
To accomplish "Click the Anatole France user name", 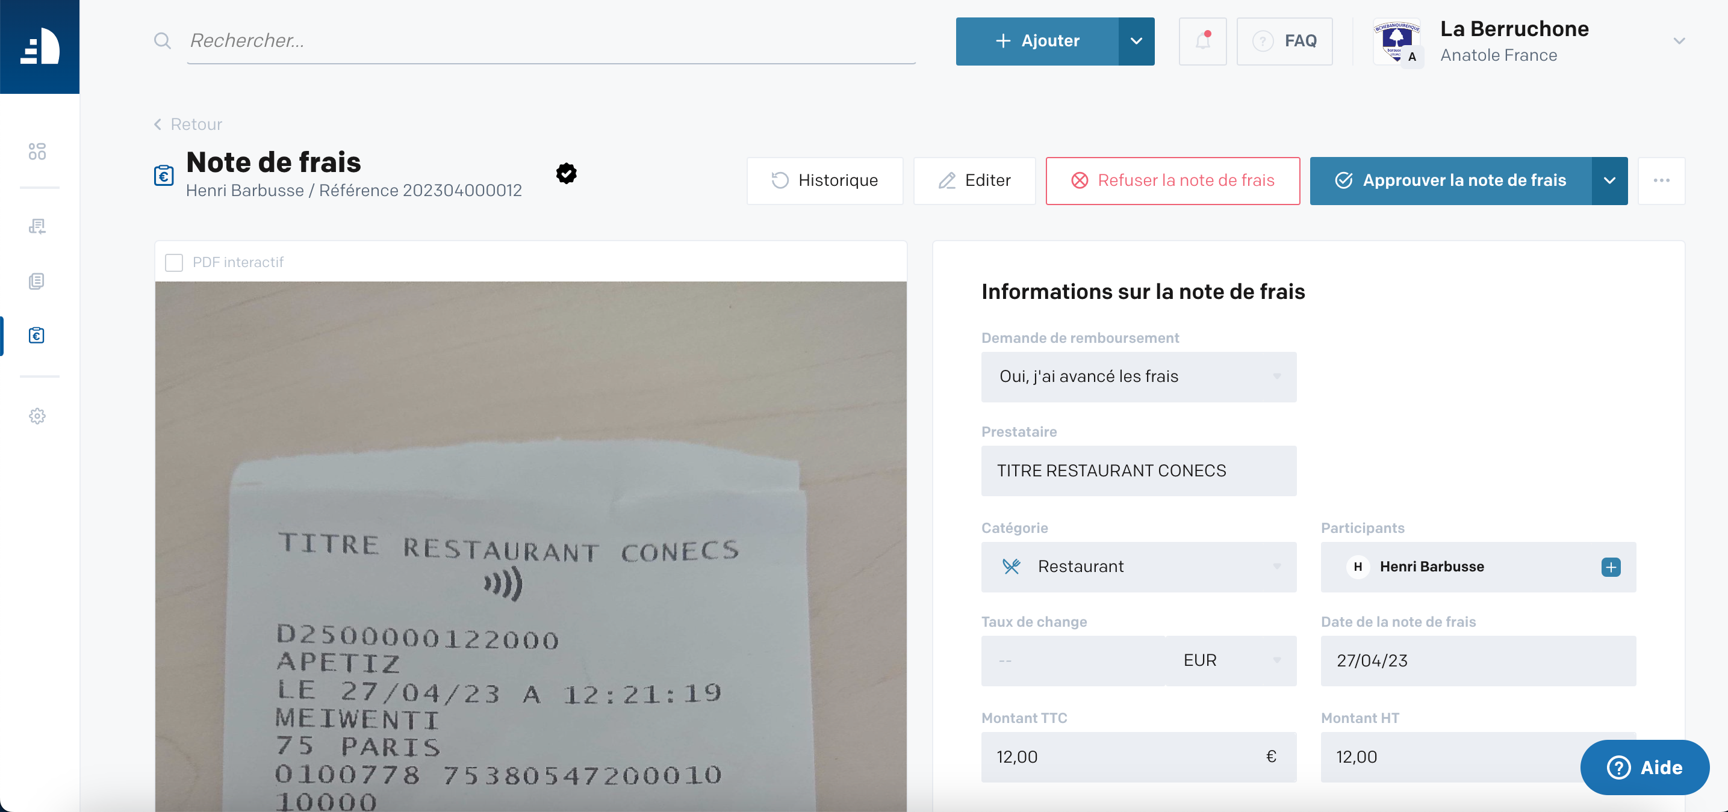I will (1498, 55).
